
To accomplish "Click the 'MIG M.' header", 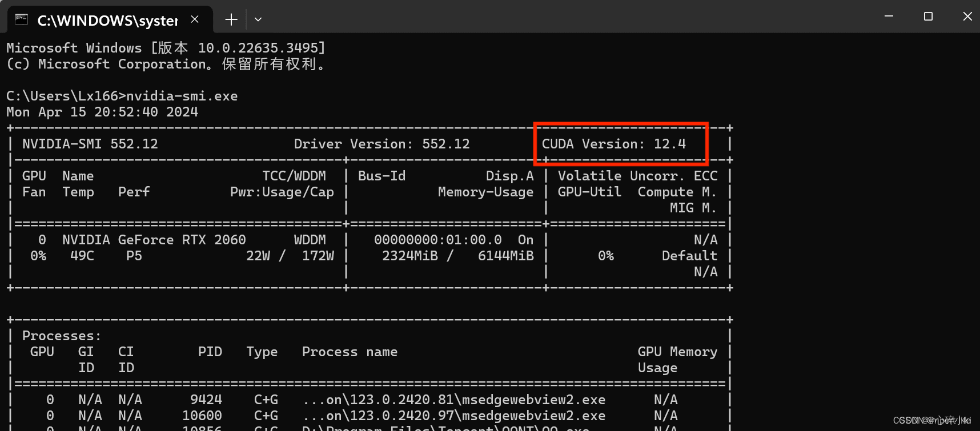I will coord(693,208).
